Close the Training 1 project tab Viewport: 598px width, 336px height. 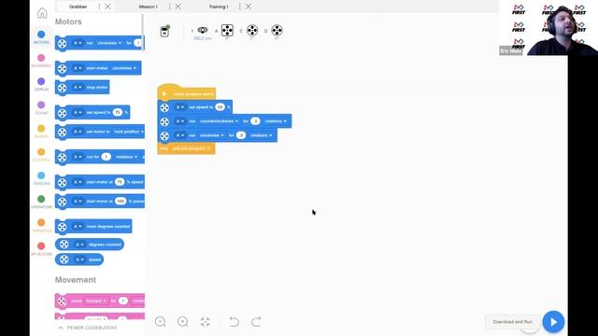click(249, 7)
